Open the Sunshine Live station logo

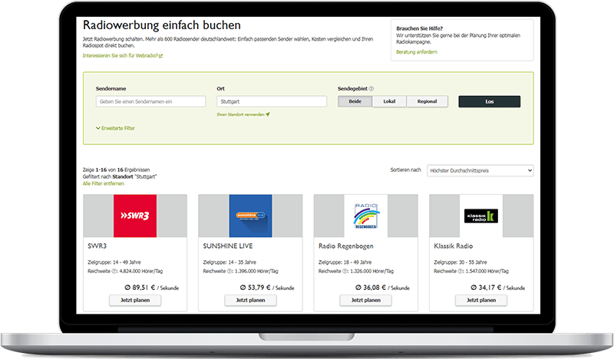point(251,216)
